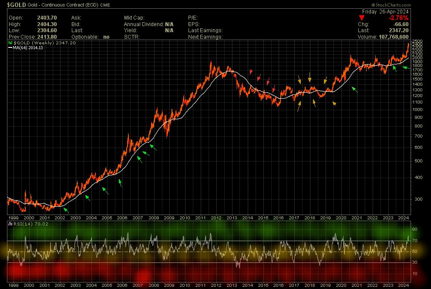The image size is (431, 289).
Task: Click the rightmost green arrow near 2024
Action: point(405,67)
